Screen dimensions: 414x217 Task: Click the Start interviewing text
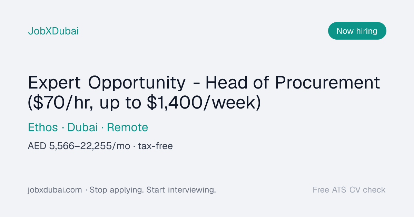tap(181, 190)
